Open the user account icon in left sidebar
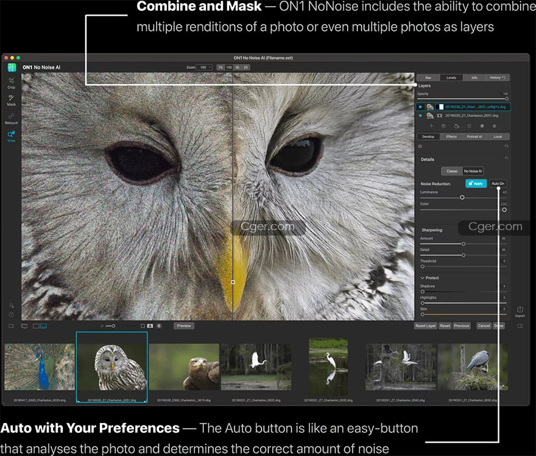 click(12, 306)
